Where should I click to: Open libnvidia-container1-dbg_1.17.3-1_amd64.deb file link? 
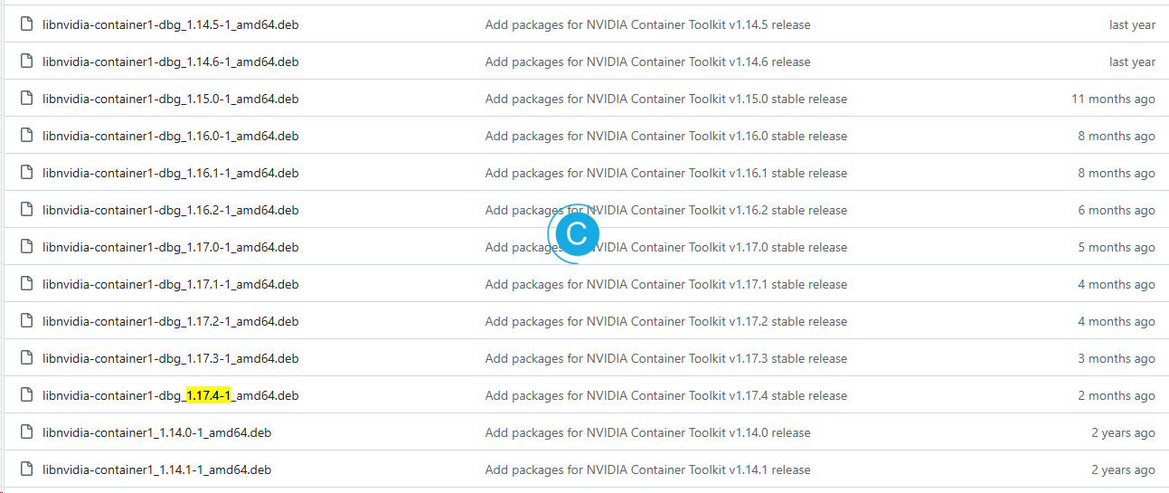click(x=170, y=358)
